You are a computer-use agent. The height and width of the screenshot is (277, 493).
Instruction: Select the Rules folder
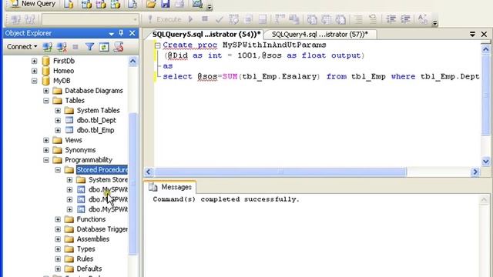pyautogui.click(x=85, y=259)
